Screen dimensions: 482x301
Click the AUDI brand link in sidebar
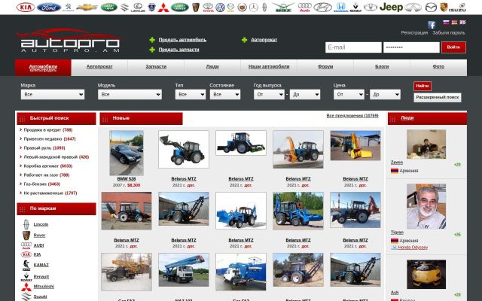pos(38,245)
